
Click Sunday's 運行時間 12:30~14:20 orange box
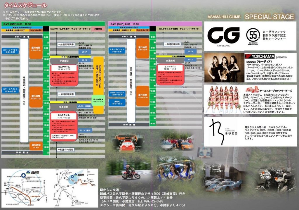pos(142,96)
